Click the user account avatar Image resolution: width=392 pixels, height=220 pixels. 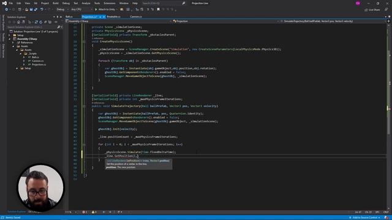[x=358, y=3]
